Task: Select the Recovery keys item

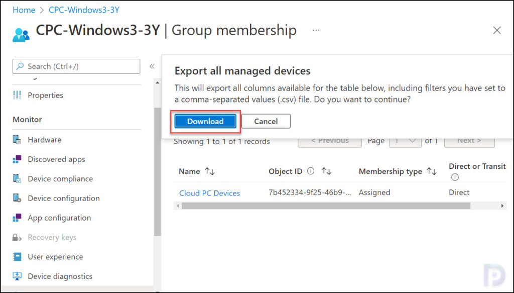Action: [x=52, y=237]
